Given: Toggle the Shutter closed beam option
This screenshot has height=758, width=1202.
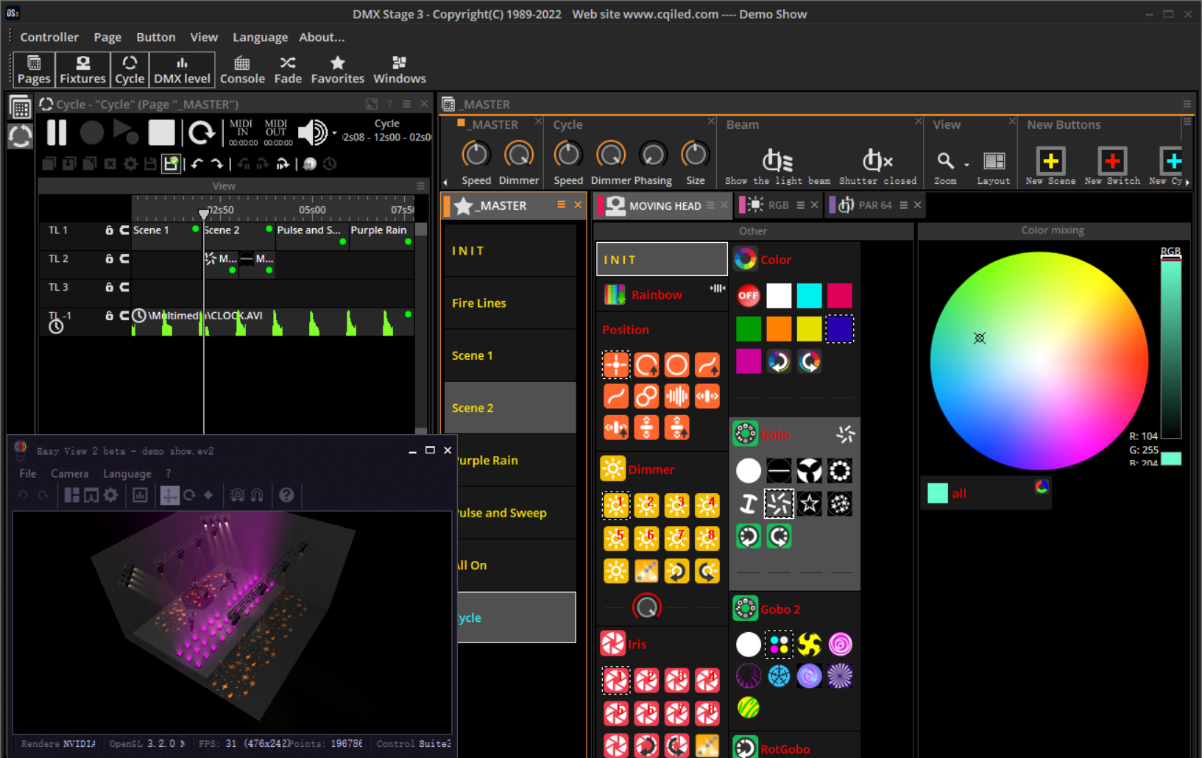Looking at the screenshot, I should (x=877, y=161).
